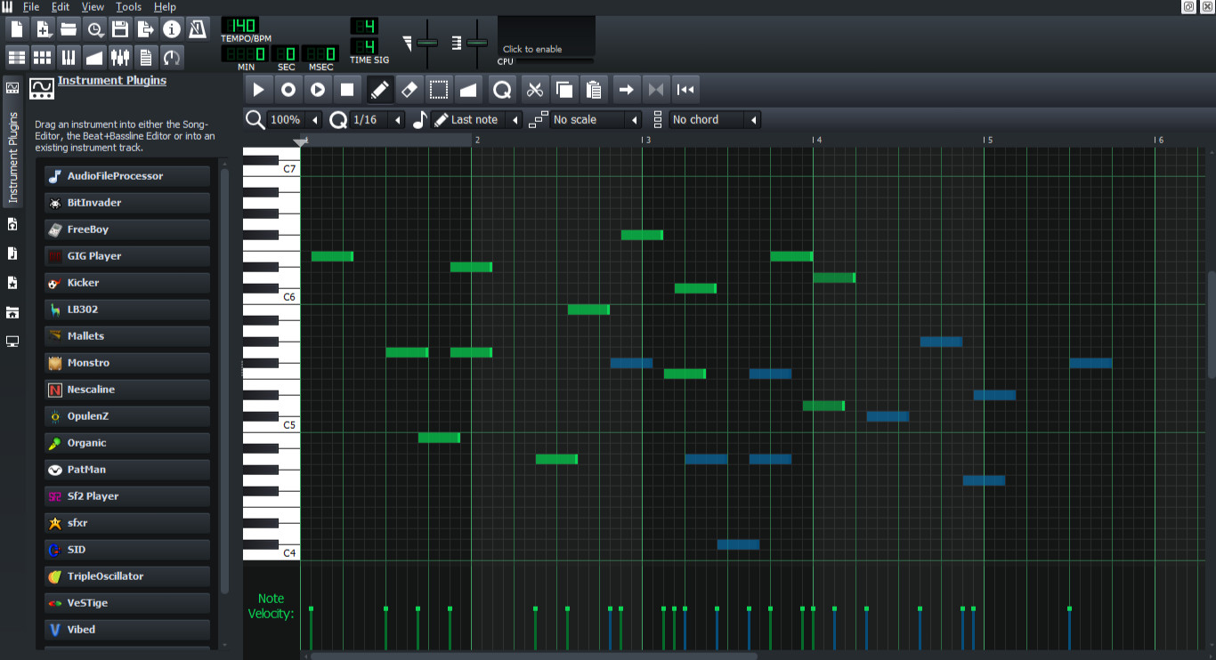Select the Kicker instrument plugin
This screenshot has height=660, width=1216.
[127, 283]
